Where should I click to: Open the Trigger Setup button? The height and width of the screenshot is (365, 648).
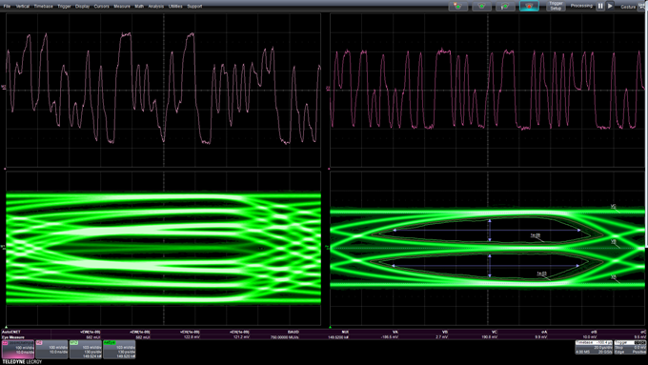pyautogui.click(x=556, y=7)
